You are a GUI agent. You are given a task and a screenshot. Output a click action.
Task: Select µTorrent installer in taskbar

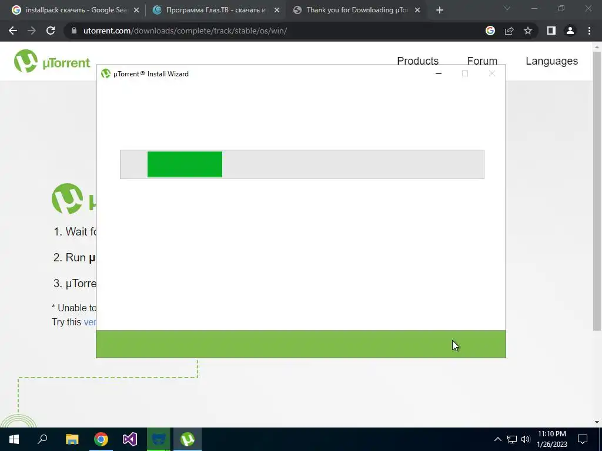coord(188,439)
